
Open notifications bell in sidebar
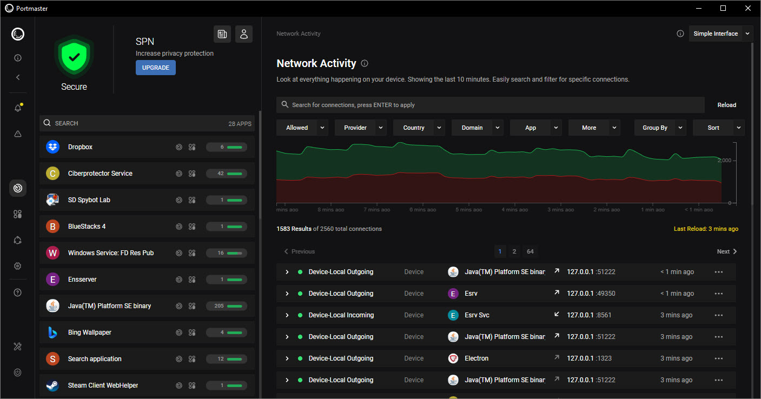pos(18,108)
